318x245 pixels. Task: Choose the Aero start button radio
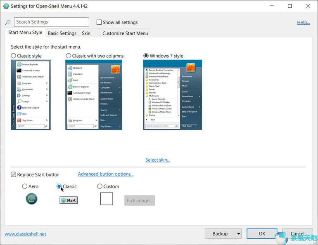(24, 186)
